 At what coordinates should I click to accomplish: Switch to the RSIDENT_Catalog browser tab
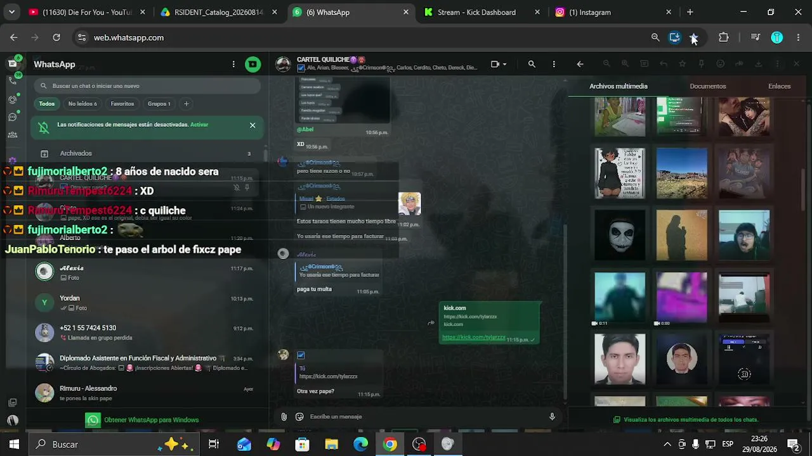pos(218,12)
